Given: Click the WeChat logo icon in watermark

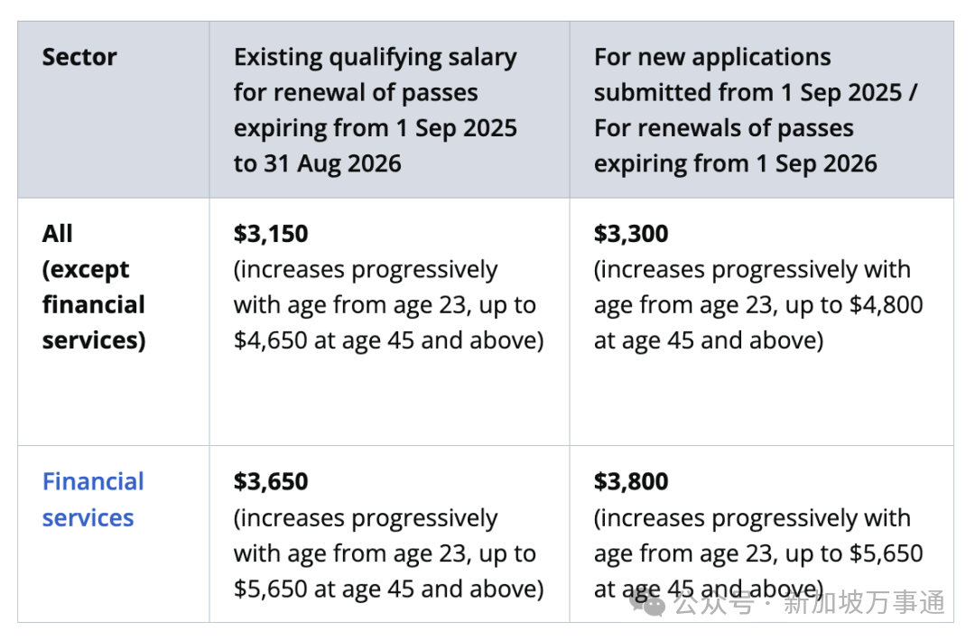Looking at the screenshot, I should (647, 602).
